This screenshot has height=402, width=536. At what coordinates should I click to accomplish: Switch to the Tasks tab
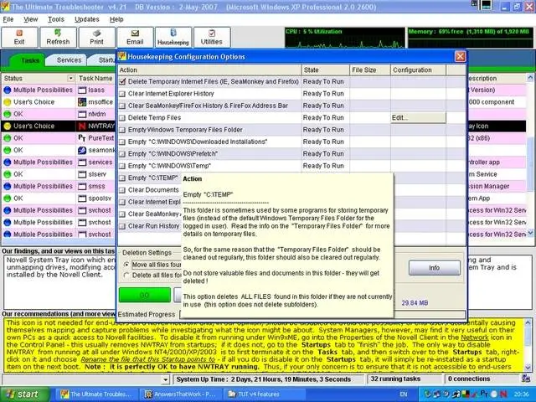tap(30, 60)
